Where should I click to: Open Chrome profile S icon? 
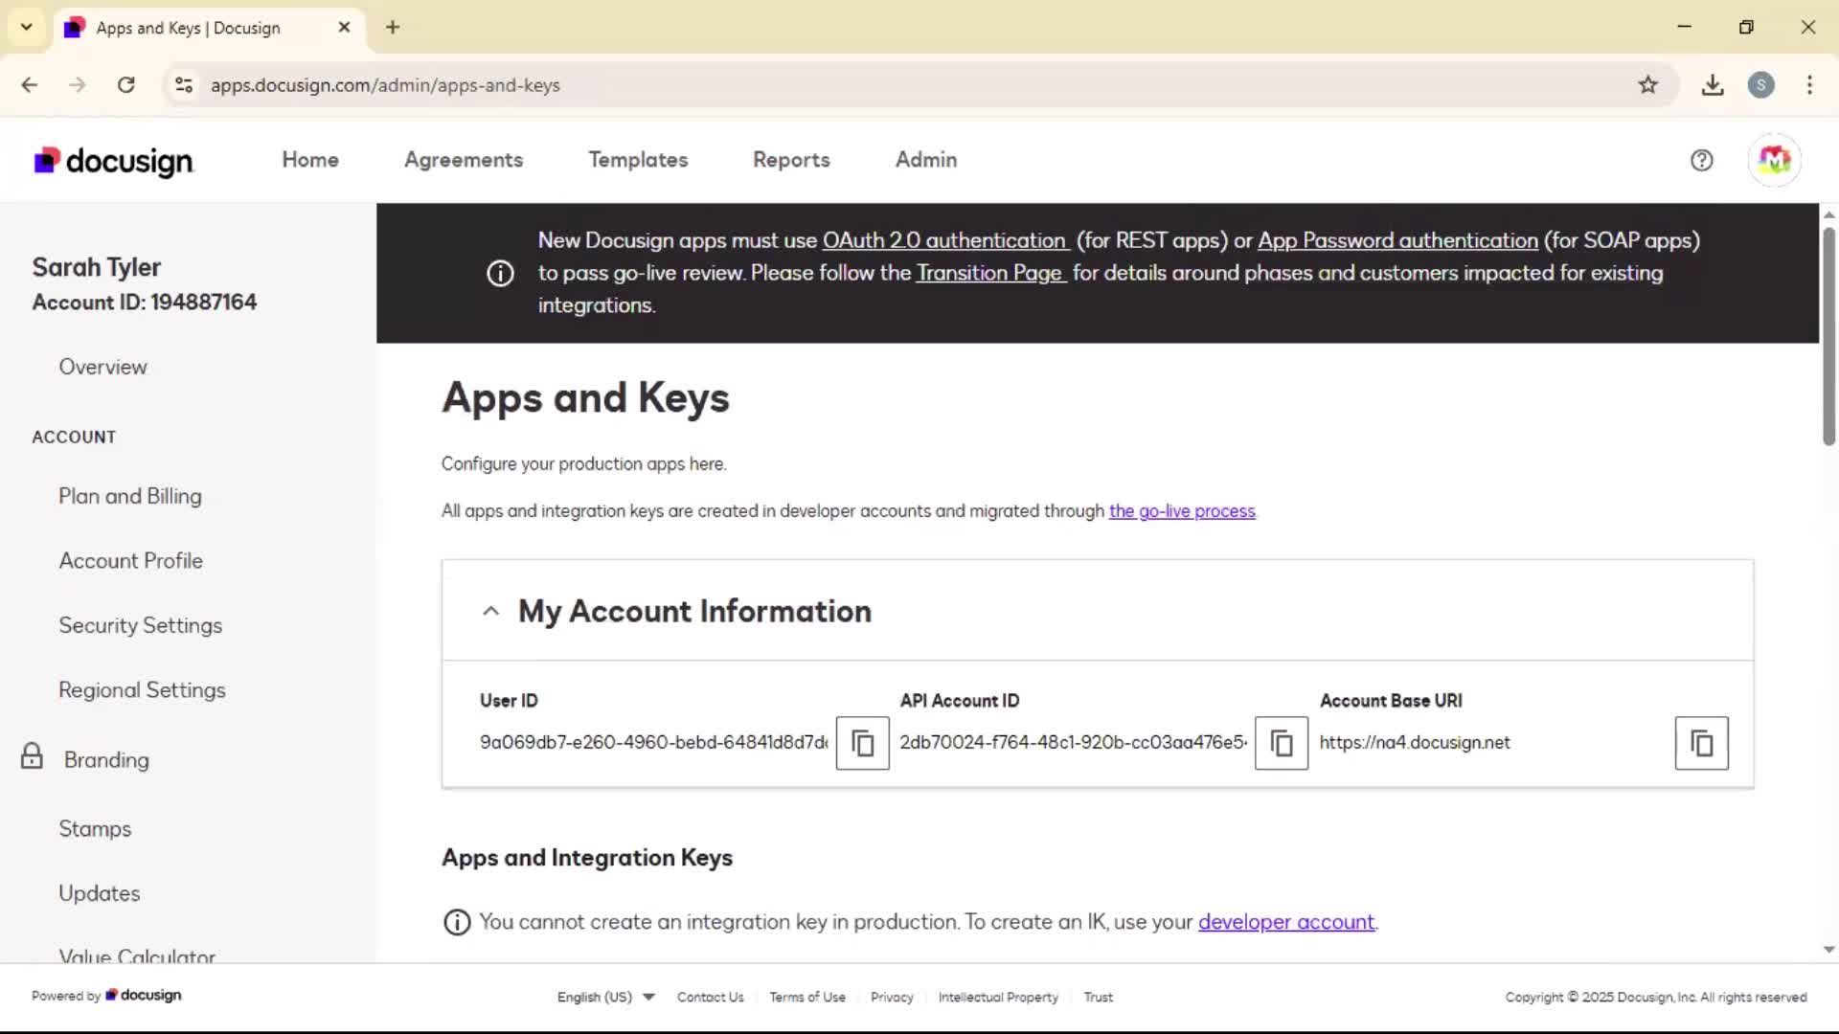[x=1760, y=85]
